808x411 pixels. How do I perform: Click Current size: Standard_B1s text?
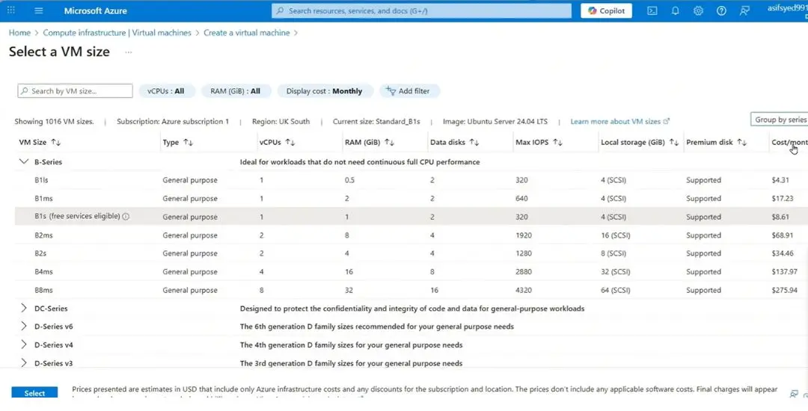(376, 122)
